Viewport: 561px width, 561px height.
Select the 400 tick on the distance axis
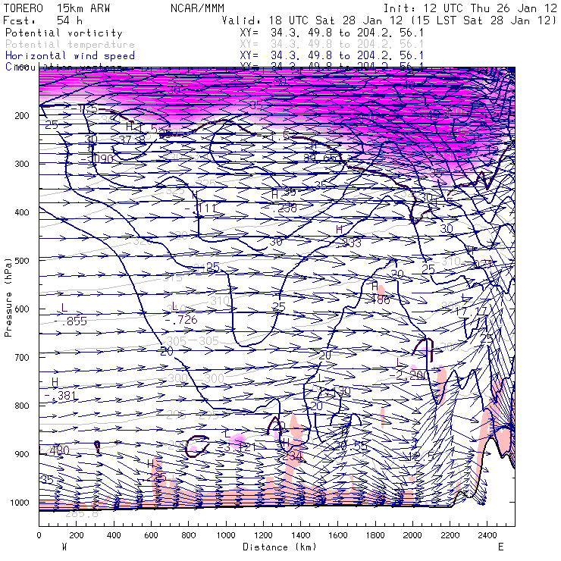tap(114, 535)
